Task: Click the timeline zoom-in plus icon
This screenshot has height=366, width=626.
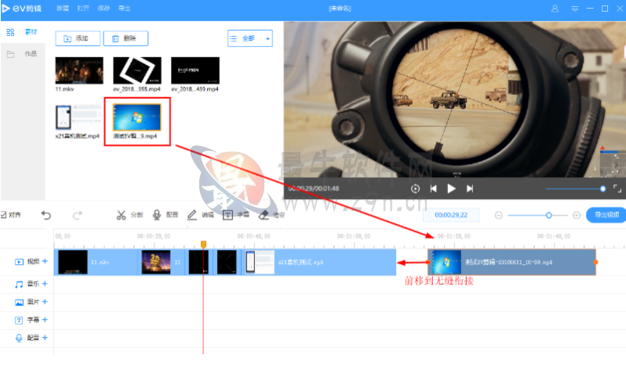Action: click(x=577, y=216)
